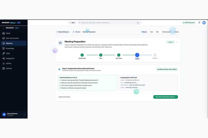Expand the Shanmukheswar profile chevron
The width and height of the screenshot is (208, 138).
pos(25,115)
